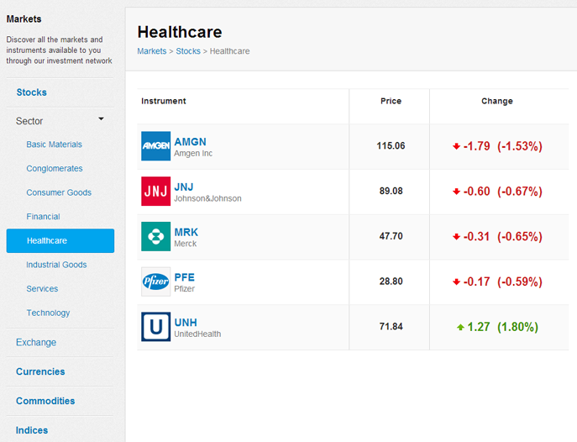Click the red down arrow for AMGN
The height and width of the screenshot is (442, 577).
pyautogui.click(x=456, y=146)
